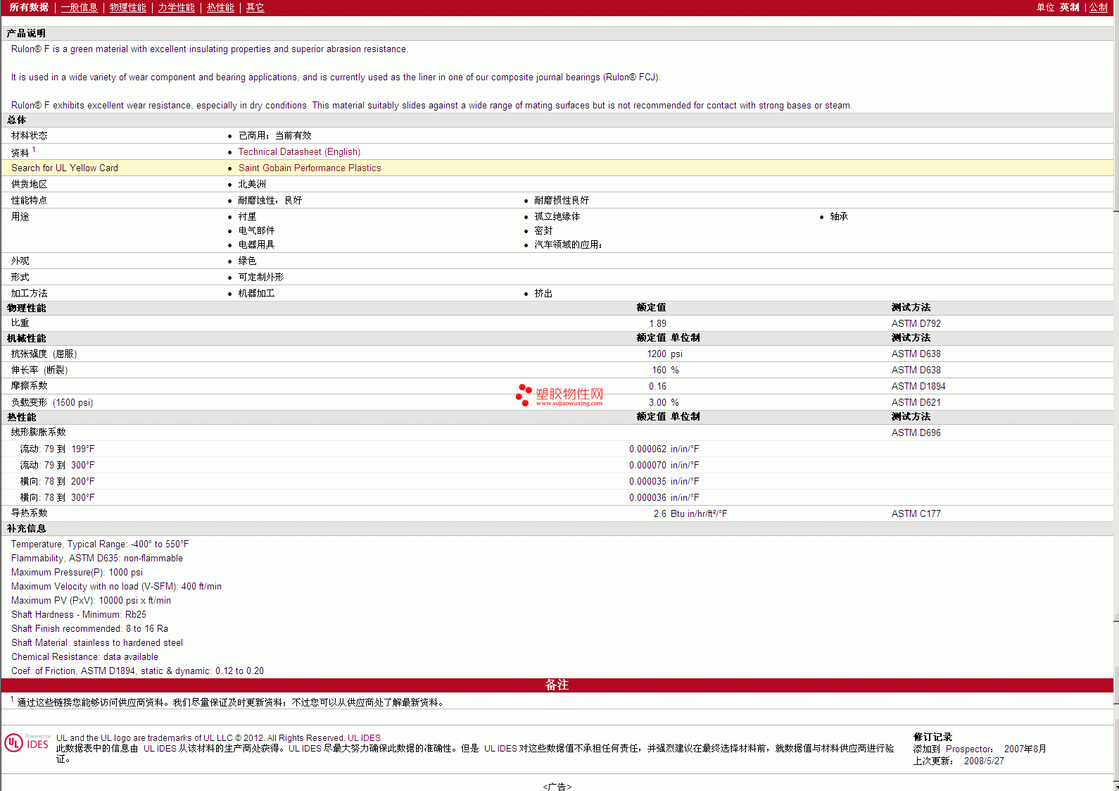Screen dimensions: 1119x791
Task: Select the 0.000036 expansion coefficient value
Action: tap(647, 497)
